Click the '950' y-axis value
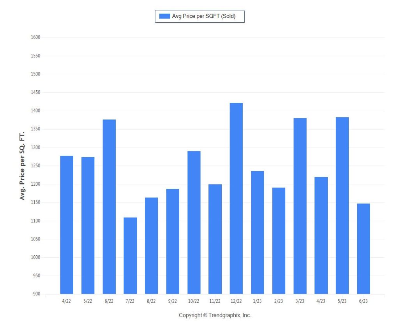The image size is (399, 332). click(x=37, y=276)
